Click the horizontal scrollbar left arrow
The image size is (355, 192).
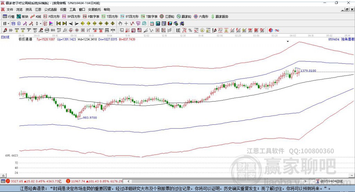[128, 181]
